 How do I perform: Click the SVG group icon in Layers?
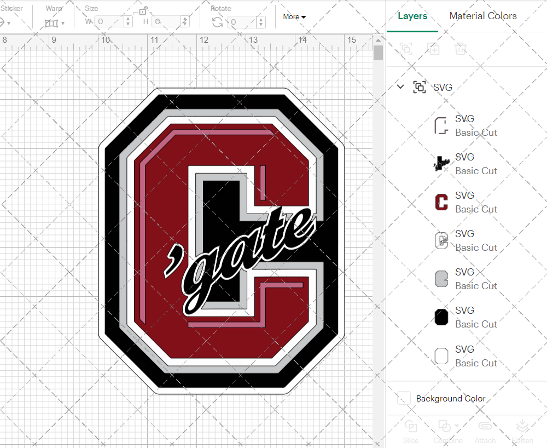click(420, 87)
